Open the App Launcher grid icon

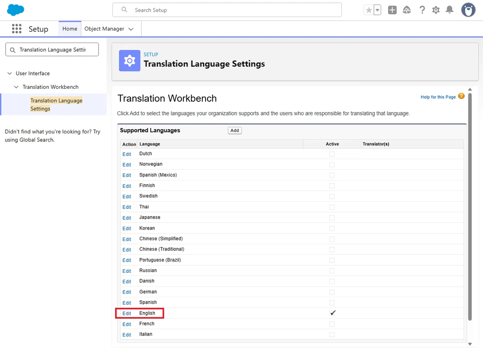point(17,29)
